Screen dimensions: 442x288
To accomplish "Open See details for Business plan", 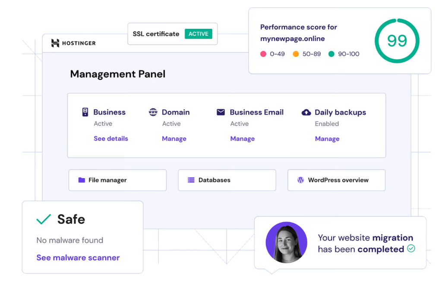I will 110,138.
